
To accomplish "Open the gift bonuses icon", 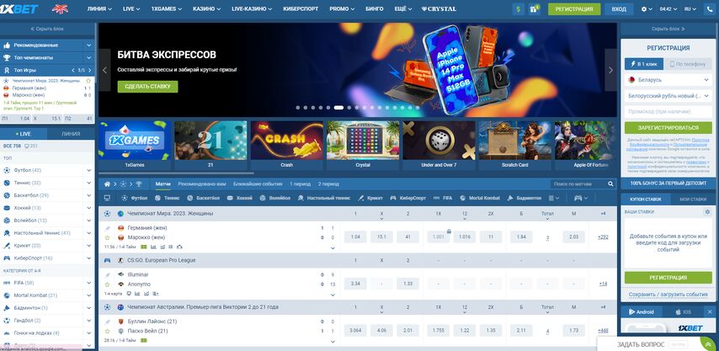I will [534, 8].
